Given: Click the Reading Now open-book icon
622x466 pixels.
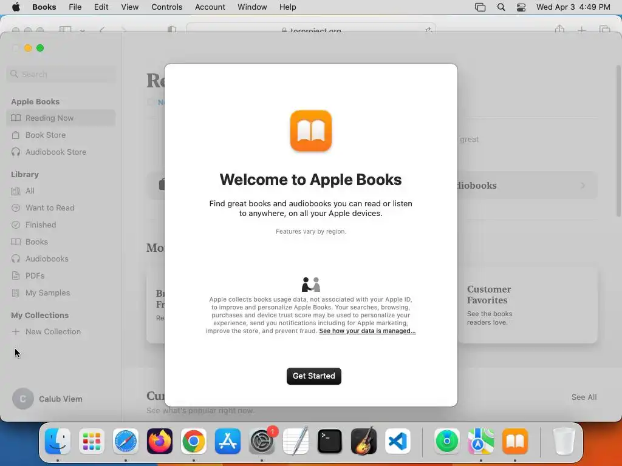Looking at the screenshot, I should click(x=16, y=118).
